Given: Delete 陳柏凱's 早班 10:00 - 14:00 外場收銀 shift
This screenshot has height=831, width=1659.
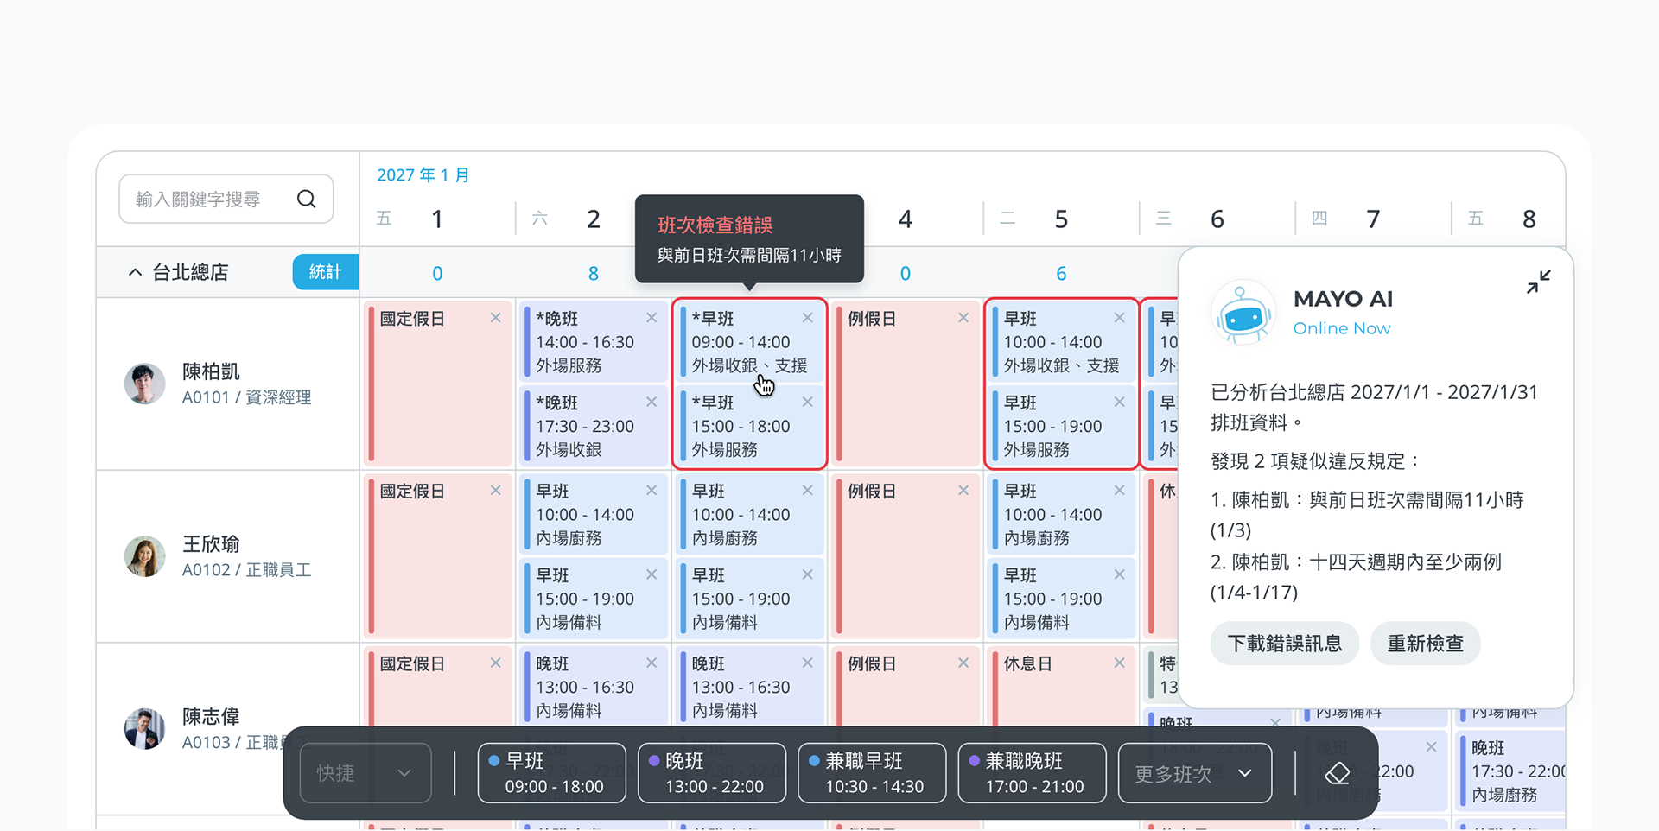Looking at the screenshot, I should [x=1119, y=318].
